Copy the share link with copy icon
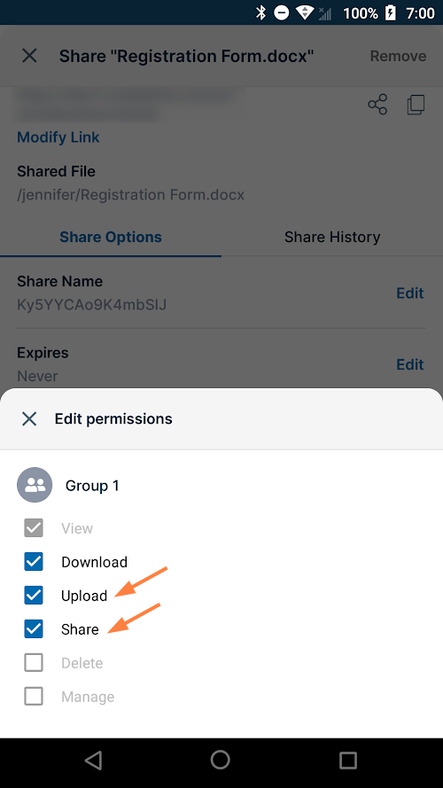The image size is (443, 788). point(416,105)
